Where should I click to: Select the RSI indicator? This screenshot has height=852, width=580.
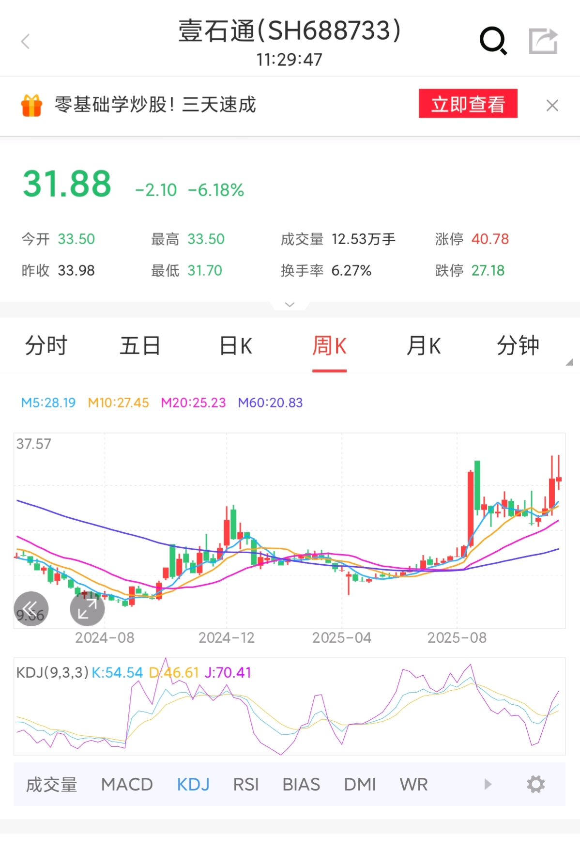[246, 785]
